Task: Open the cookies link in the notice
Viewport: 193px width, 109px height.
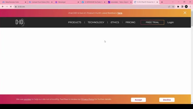Action: point(27,99)
